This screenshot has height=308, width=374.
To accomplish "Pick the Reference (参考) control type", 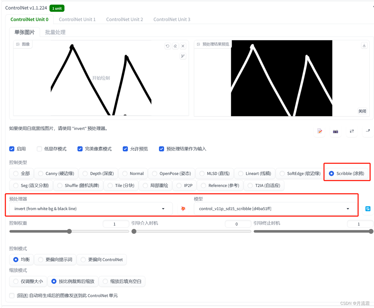I will 220,185.
